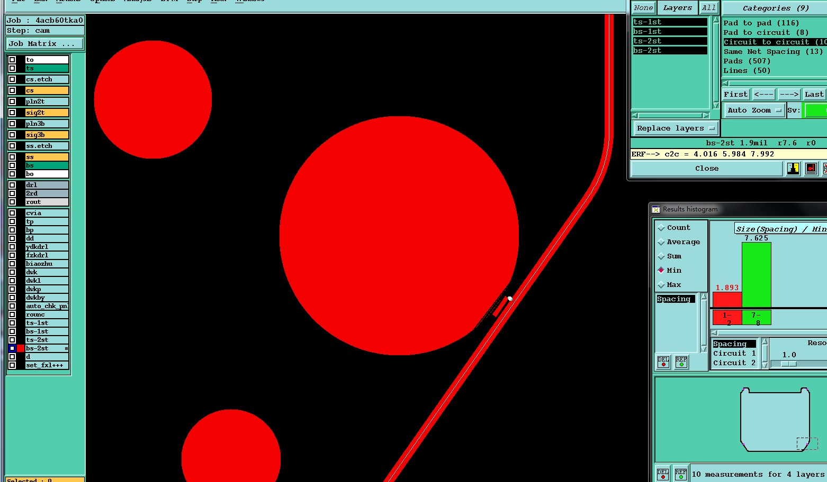The width and height of the screenshot is (827, 482).
Task: Click Results histogram window title icon
Action: pyautogui.click(x=656, y=209)
